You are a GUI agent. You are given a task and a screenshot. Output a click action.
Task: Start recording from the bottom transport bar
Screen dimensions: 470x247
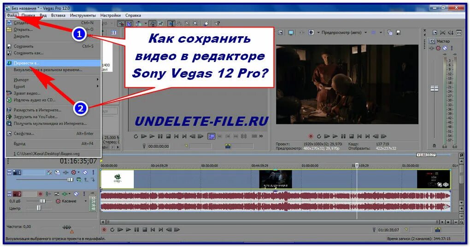coord(104,230)
